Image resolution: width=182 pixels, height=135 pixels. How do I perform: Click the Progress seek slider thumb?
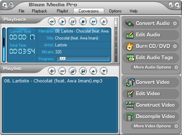pos(63,58)
